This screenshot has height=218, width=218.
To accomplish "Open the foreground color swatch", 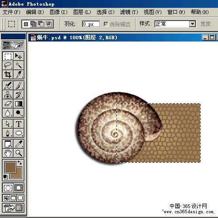I will [x=10, y=167].
